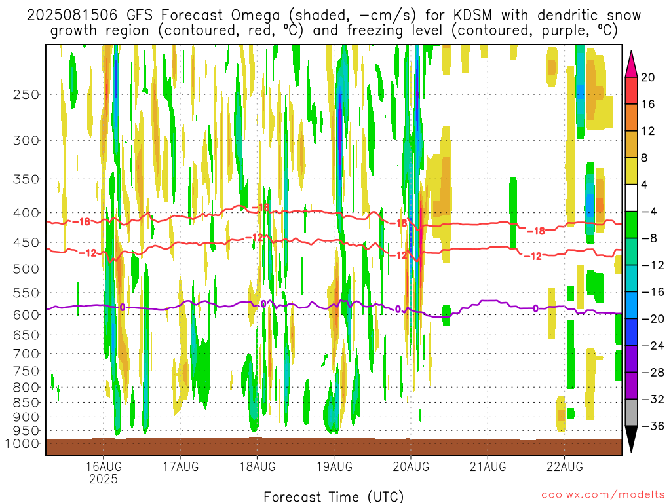This screenshot has width=671, height=503.
Task: Click the white -4 to 4 colorbar segment
Action: [x=631, y=198]
